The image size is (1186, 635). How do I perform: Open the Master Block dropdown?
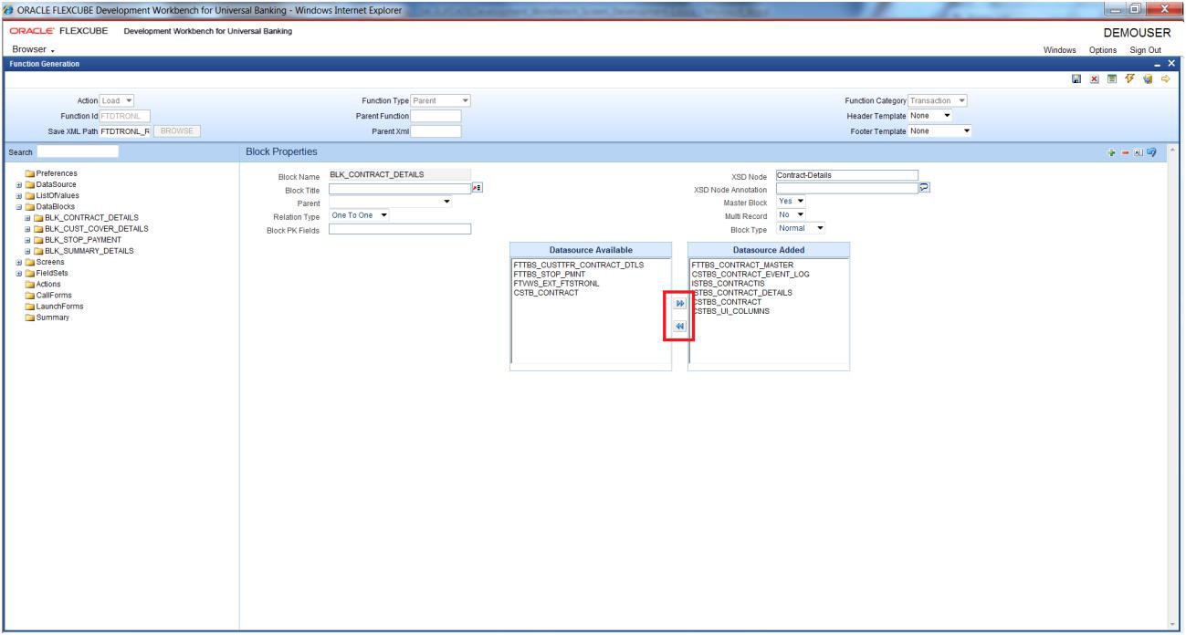(x=791, y=201)
